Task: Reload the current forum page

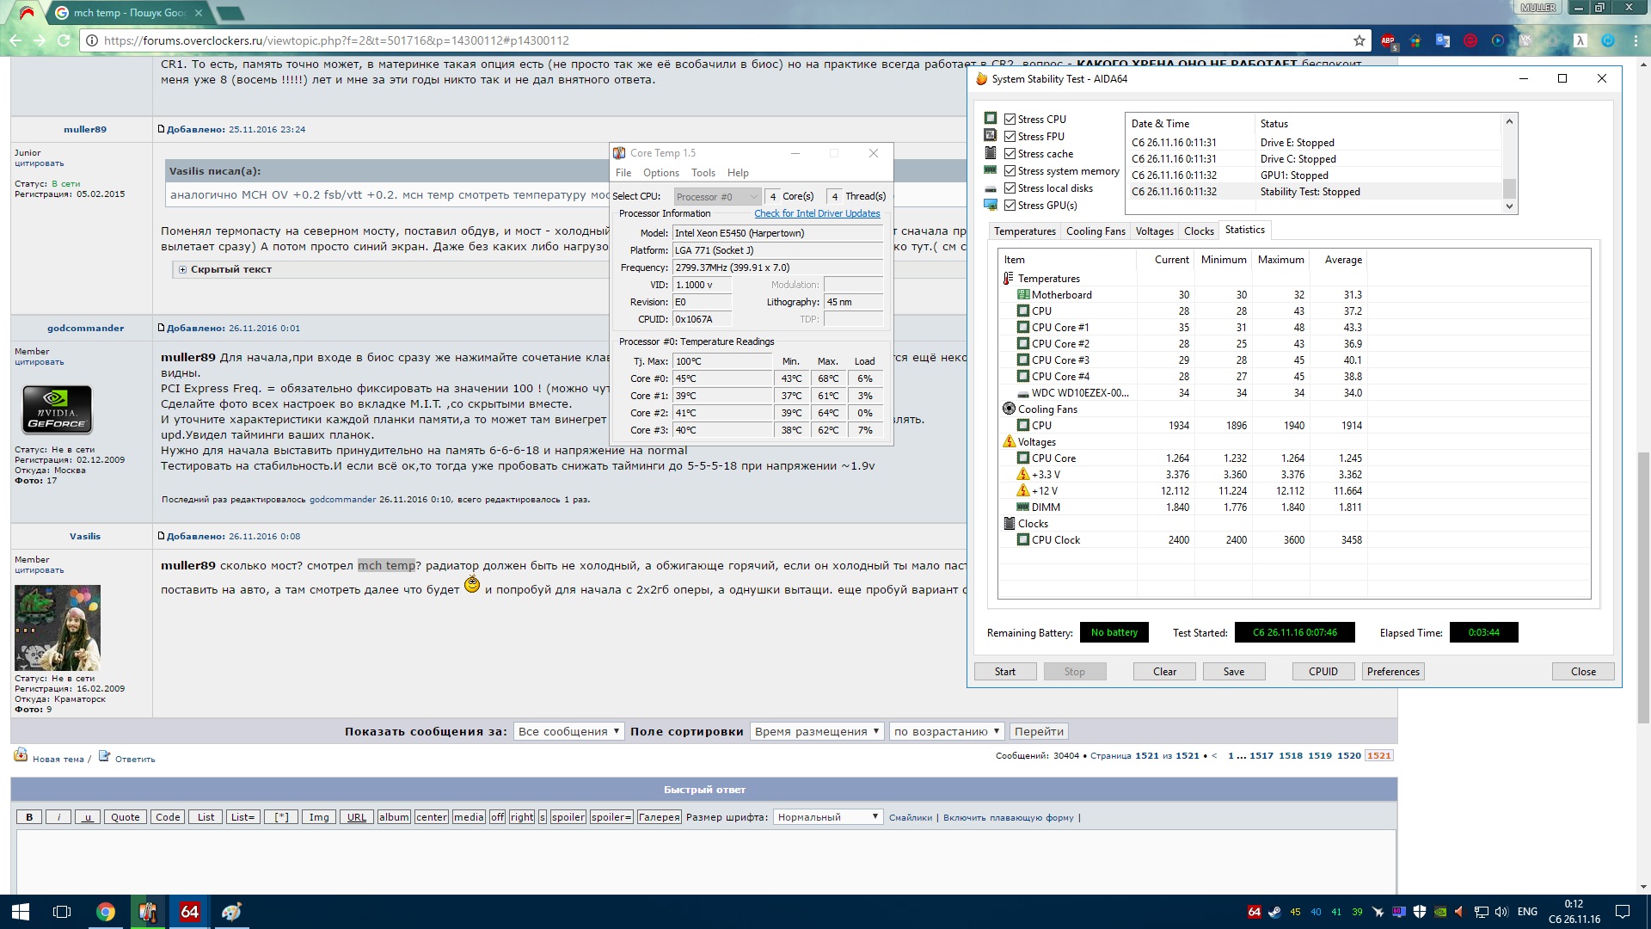Action: point(64,40)
